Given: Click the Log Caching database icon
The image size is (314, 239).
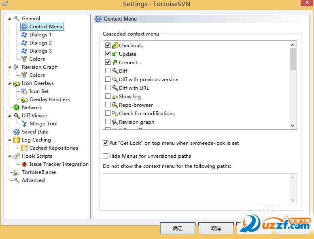Looking at the screenshot, I should coord(17,140).
